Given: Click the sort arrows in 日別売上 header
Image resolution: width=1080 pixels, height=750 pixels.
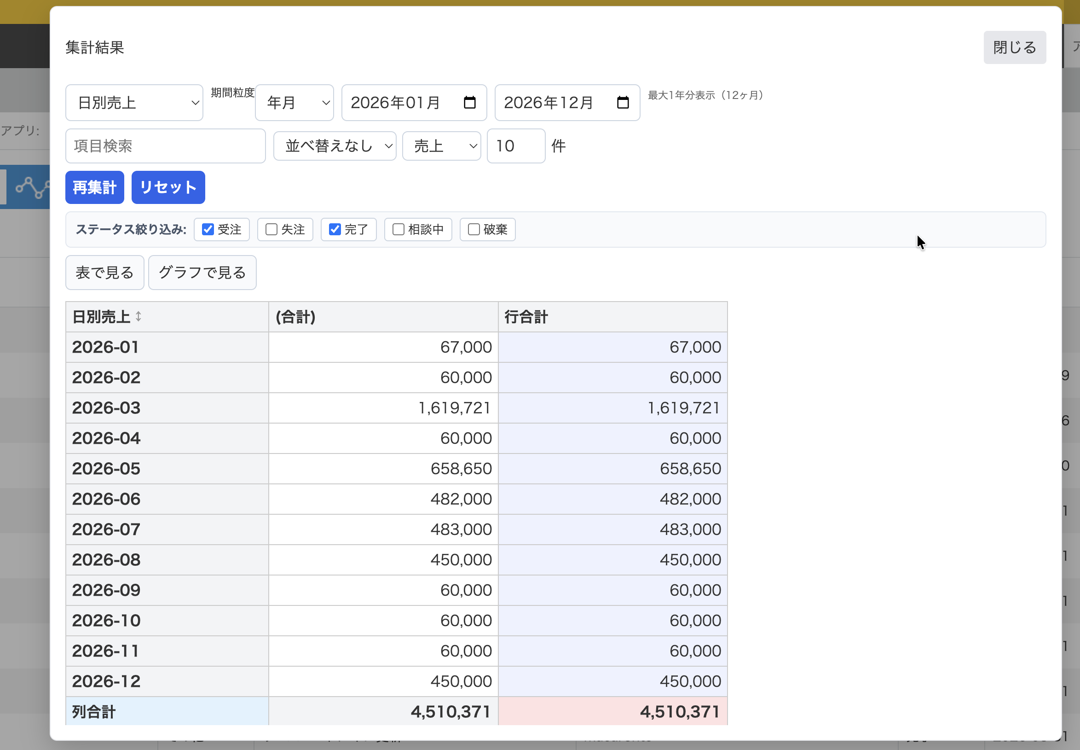Looking at the screenshot, I should click(139, 316).
